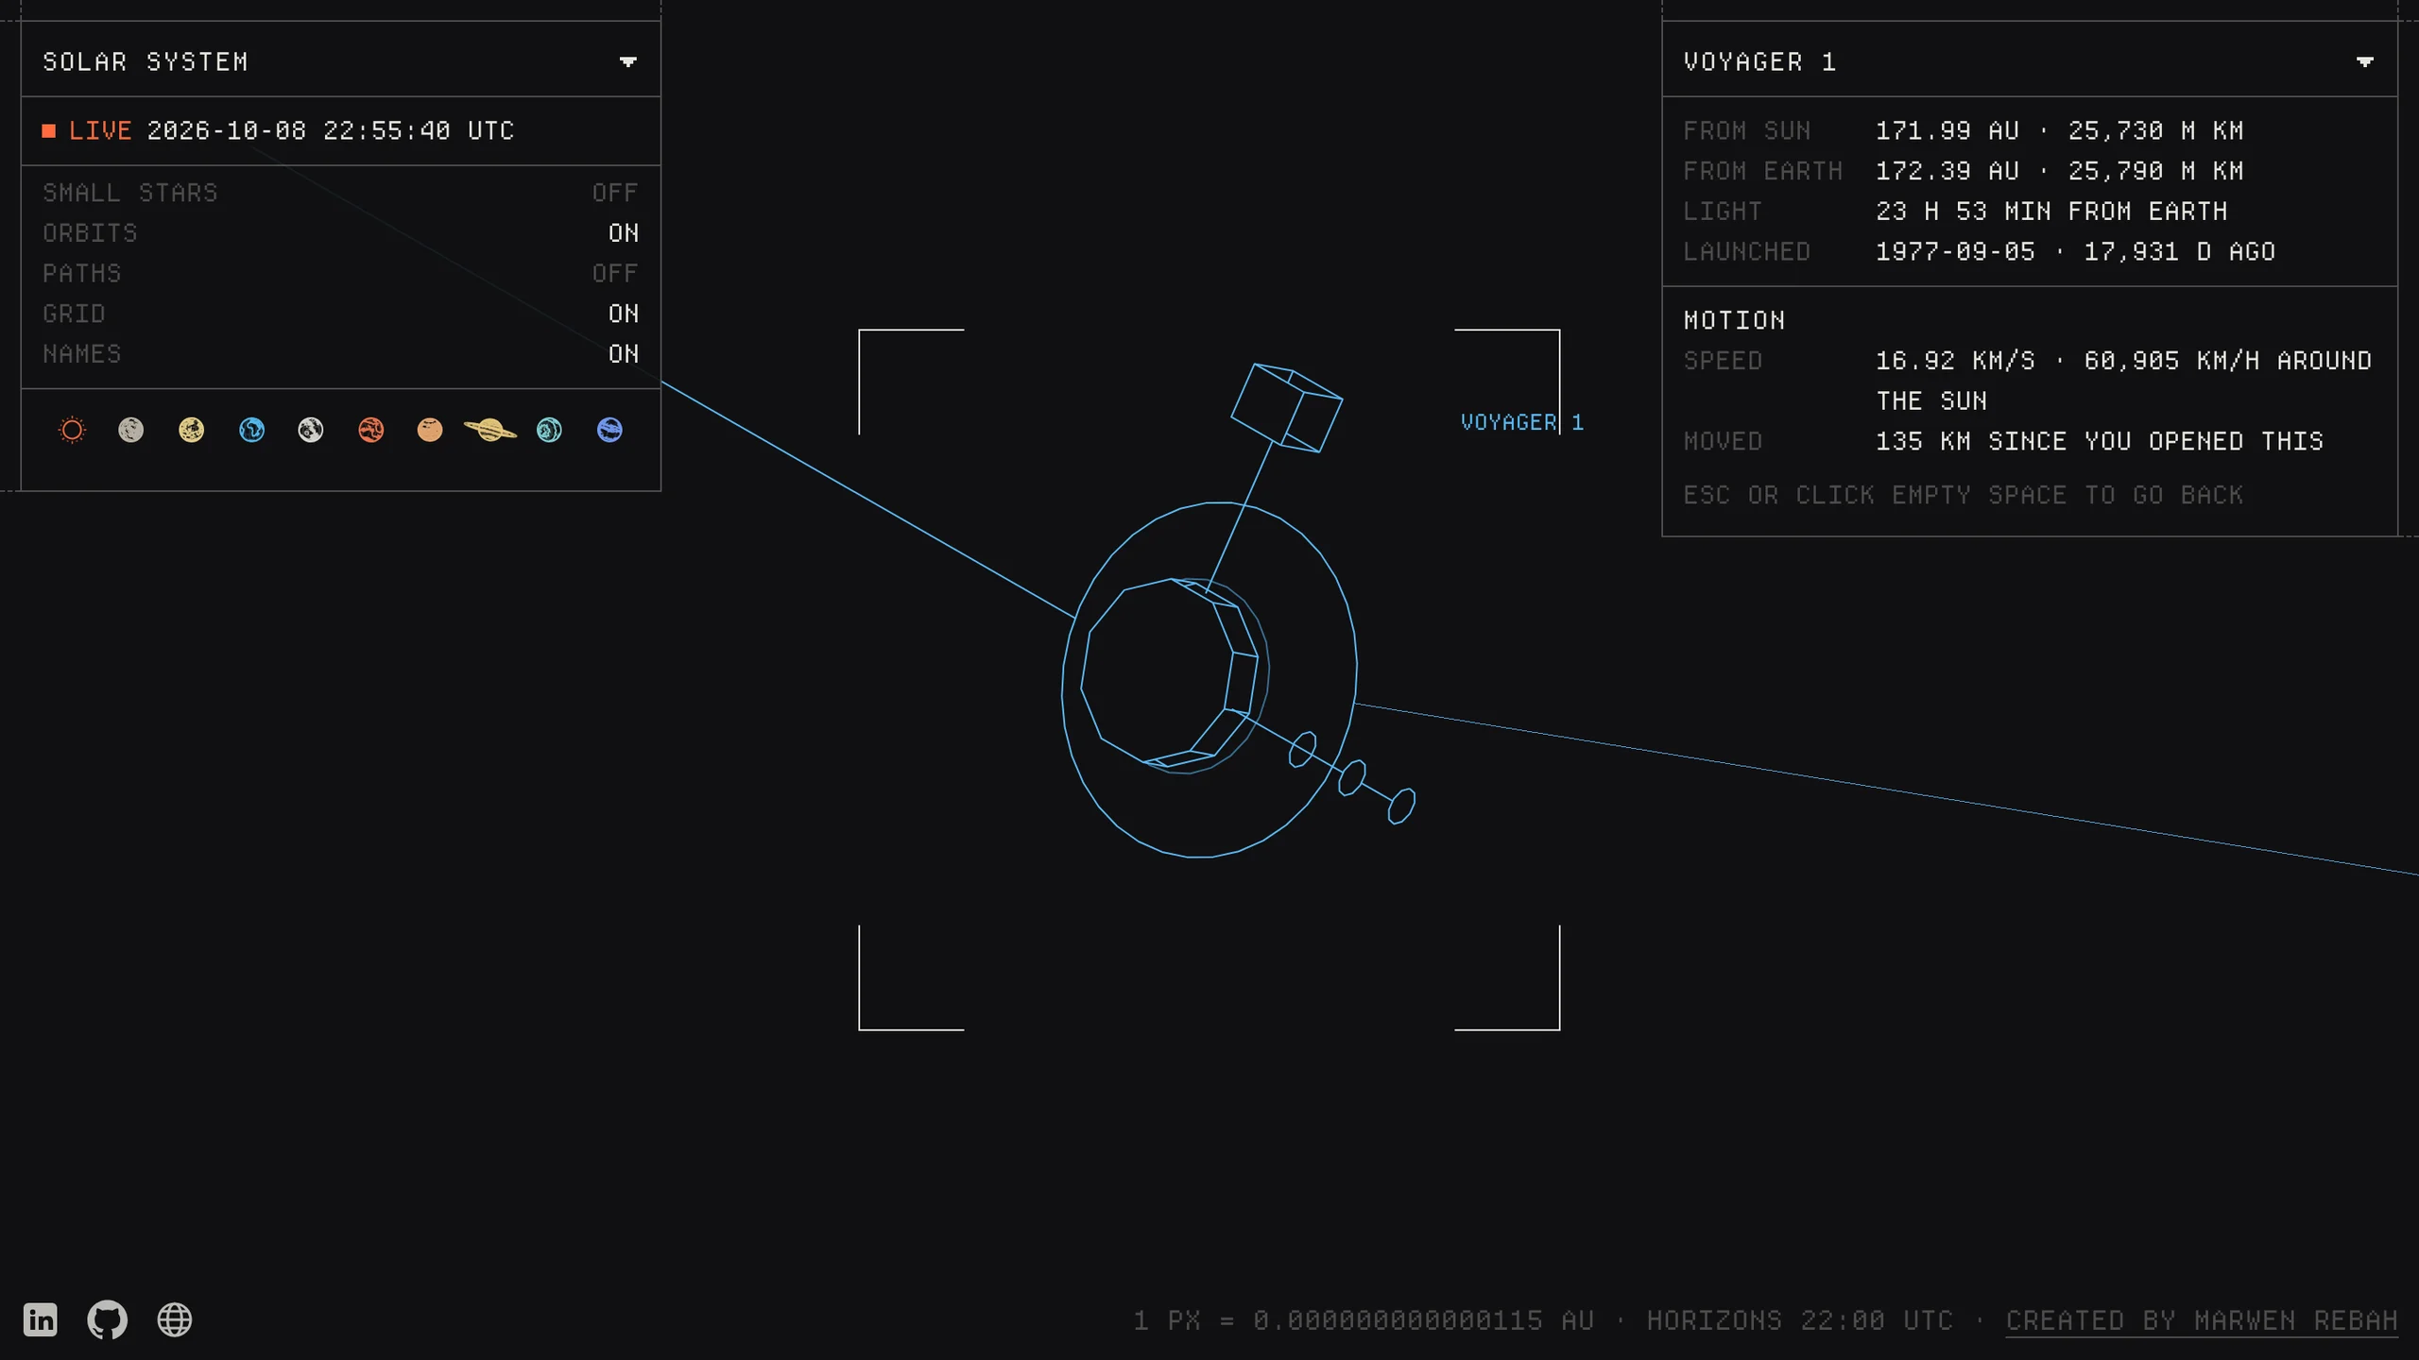
Task: Collapse the Voyager 1 info panel arrow
Action: [x=2365, y=62]
